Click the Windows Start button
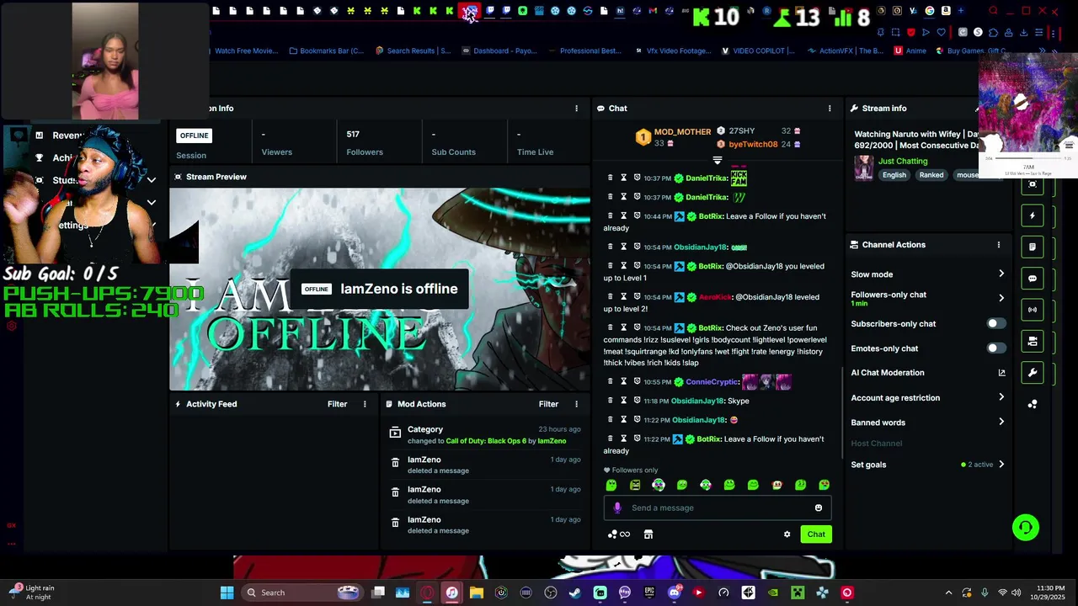1078x606 pixels. (x=227, y=593)
